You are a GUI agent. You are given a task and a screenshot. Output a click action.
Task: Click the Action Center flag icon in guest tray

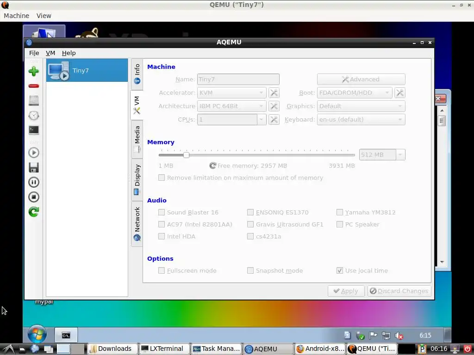tap(374, 336)
